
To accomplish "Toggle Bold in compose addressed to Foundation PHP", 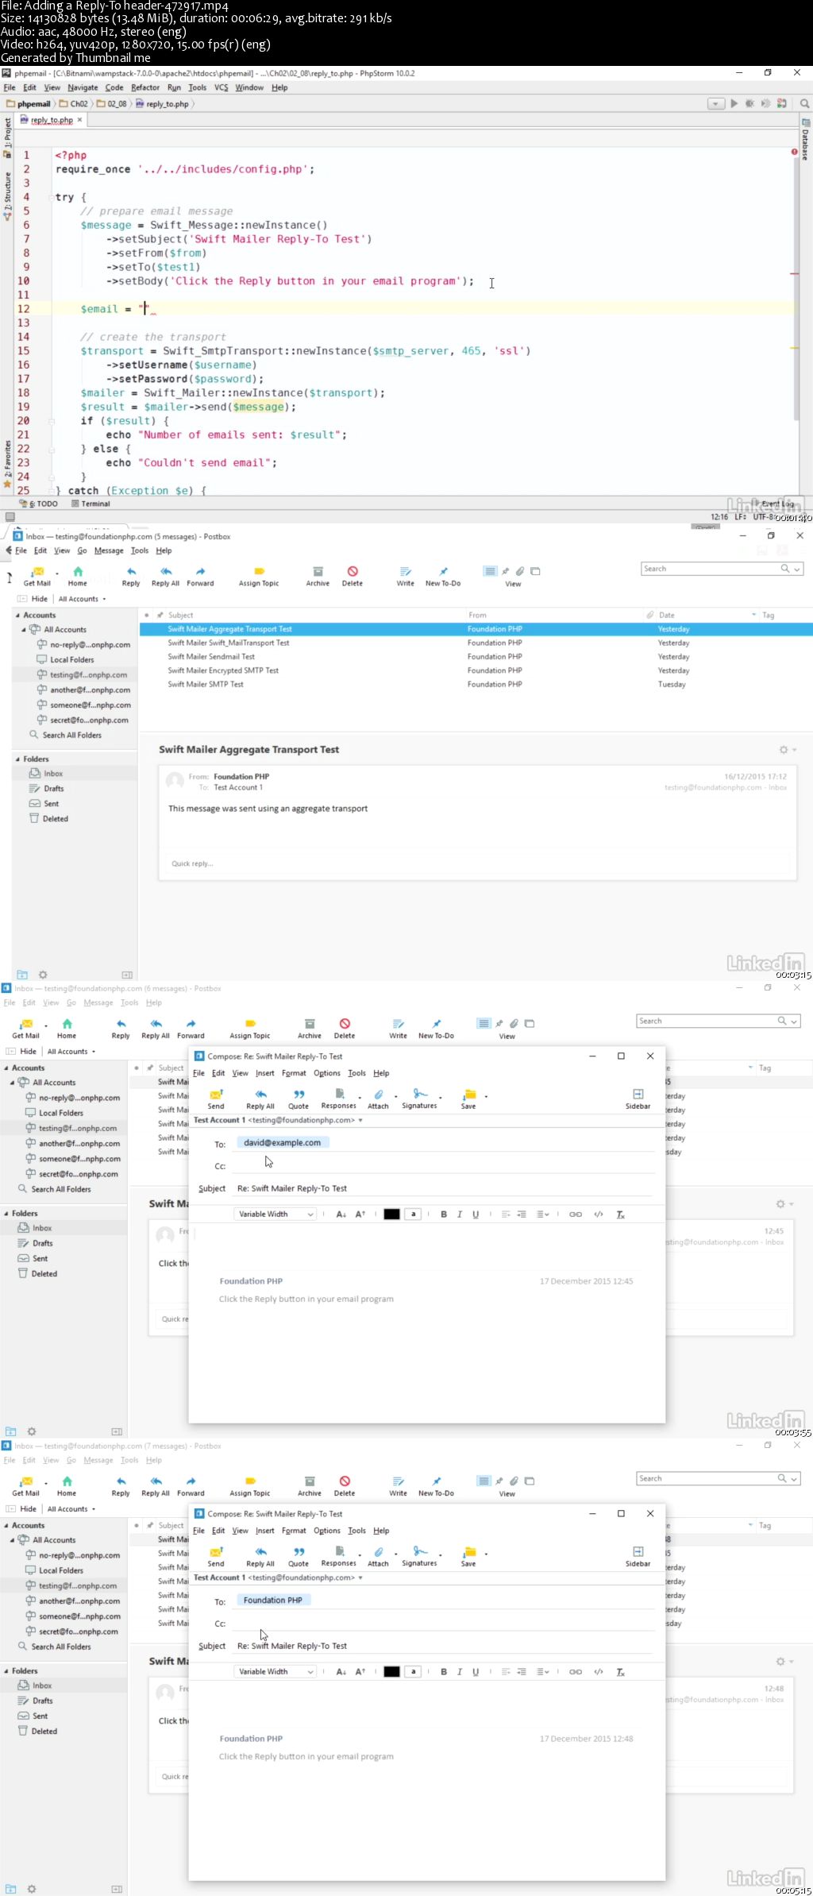I will 444,1671.
